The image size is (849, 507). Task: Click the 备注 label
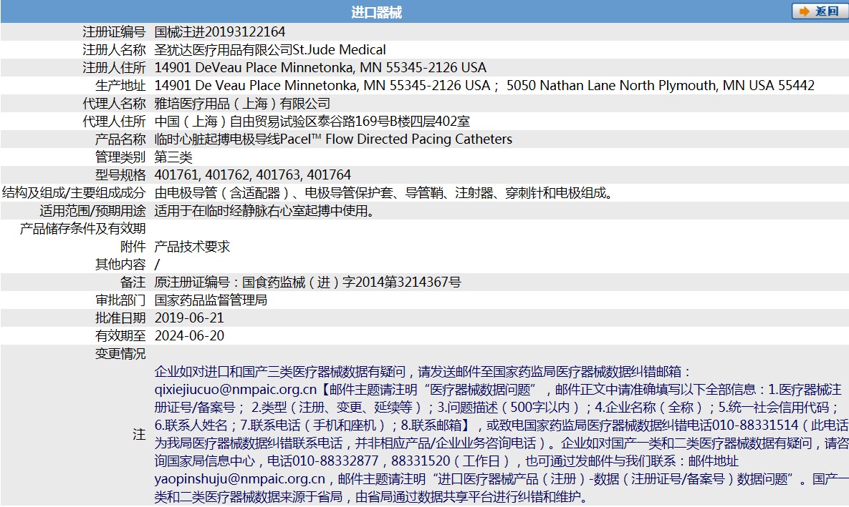click(133, 282)
